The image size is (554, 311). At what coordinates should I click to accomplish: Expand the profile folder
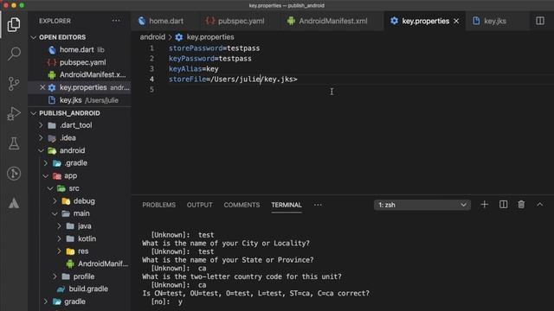click(x=55, y=276)
